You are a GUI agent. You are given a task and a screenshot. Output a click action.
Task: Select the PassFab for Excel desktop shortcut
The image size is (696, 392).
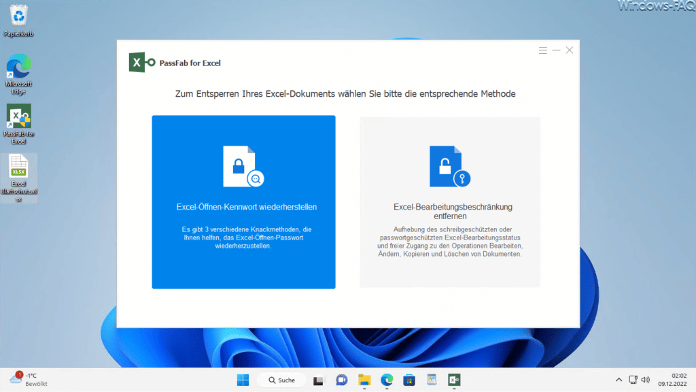[x=18, y=124]
